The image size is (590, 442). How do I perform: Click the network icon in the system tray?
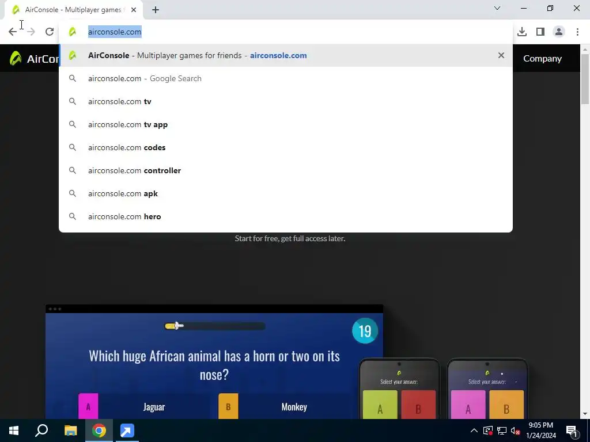click(x=502, y=430)
